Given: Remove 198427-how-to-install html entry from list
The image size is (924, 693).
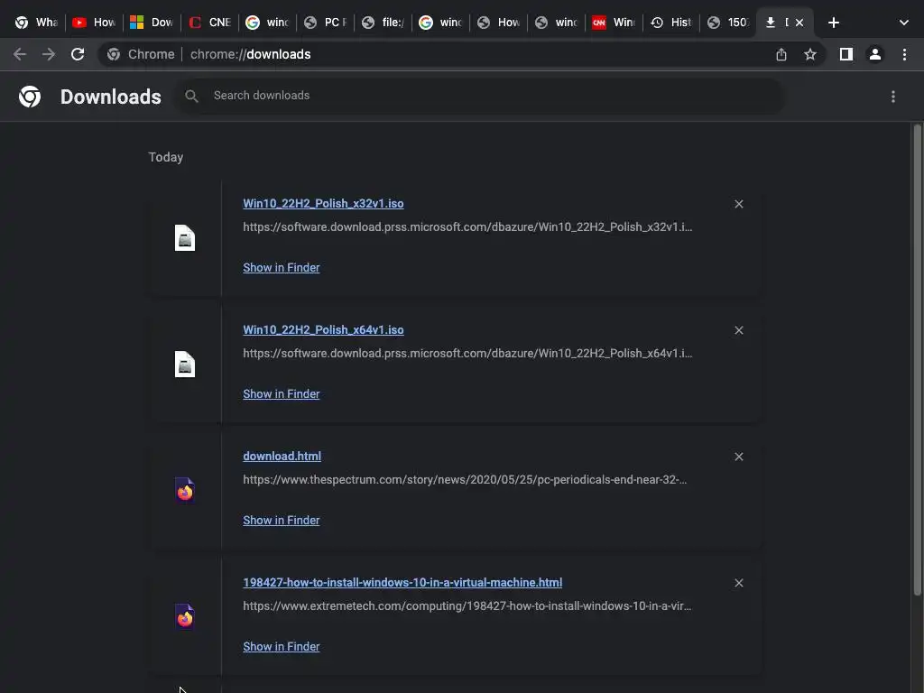Looking at the screenshot, I should tap(738, 583).
